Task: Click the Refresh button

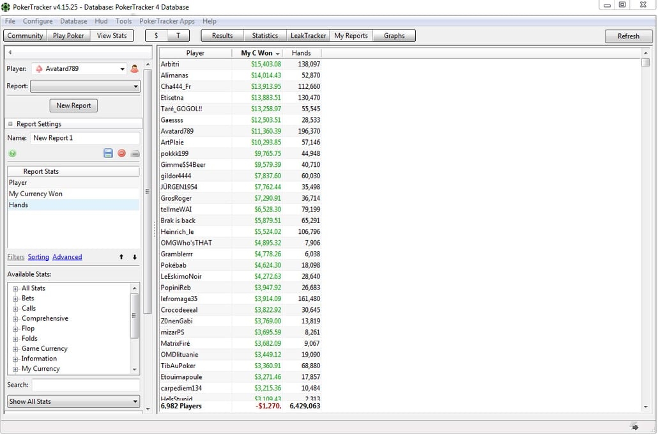Action: coord(629,36)
